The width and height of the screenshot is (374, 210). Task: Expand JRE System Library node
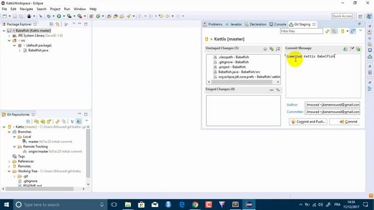9,36
